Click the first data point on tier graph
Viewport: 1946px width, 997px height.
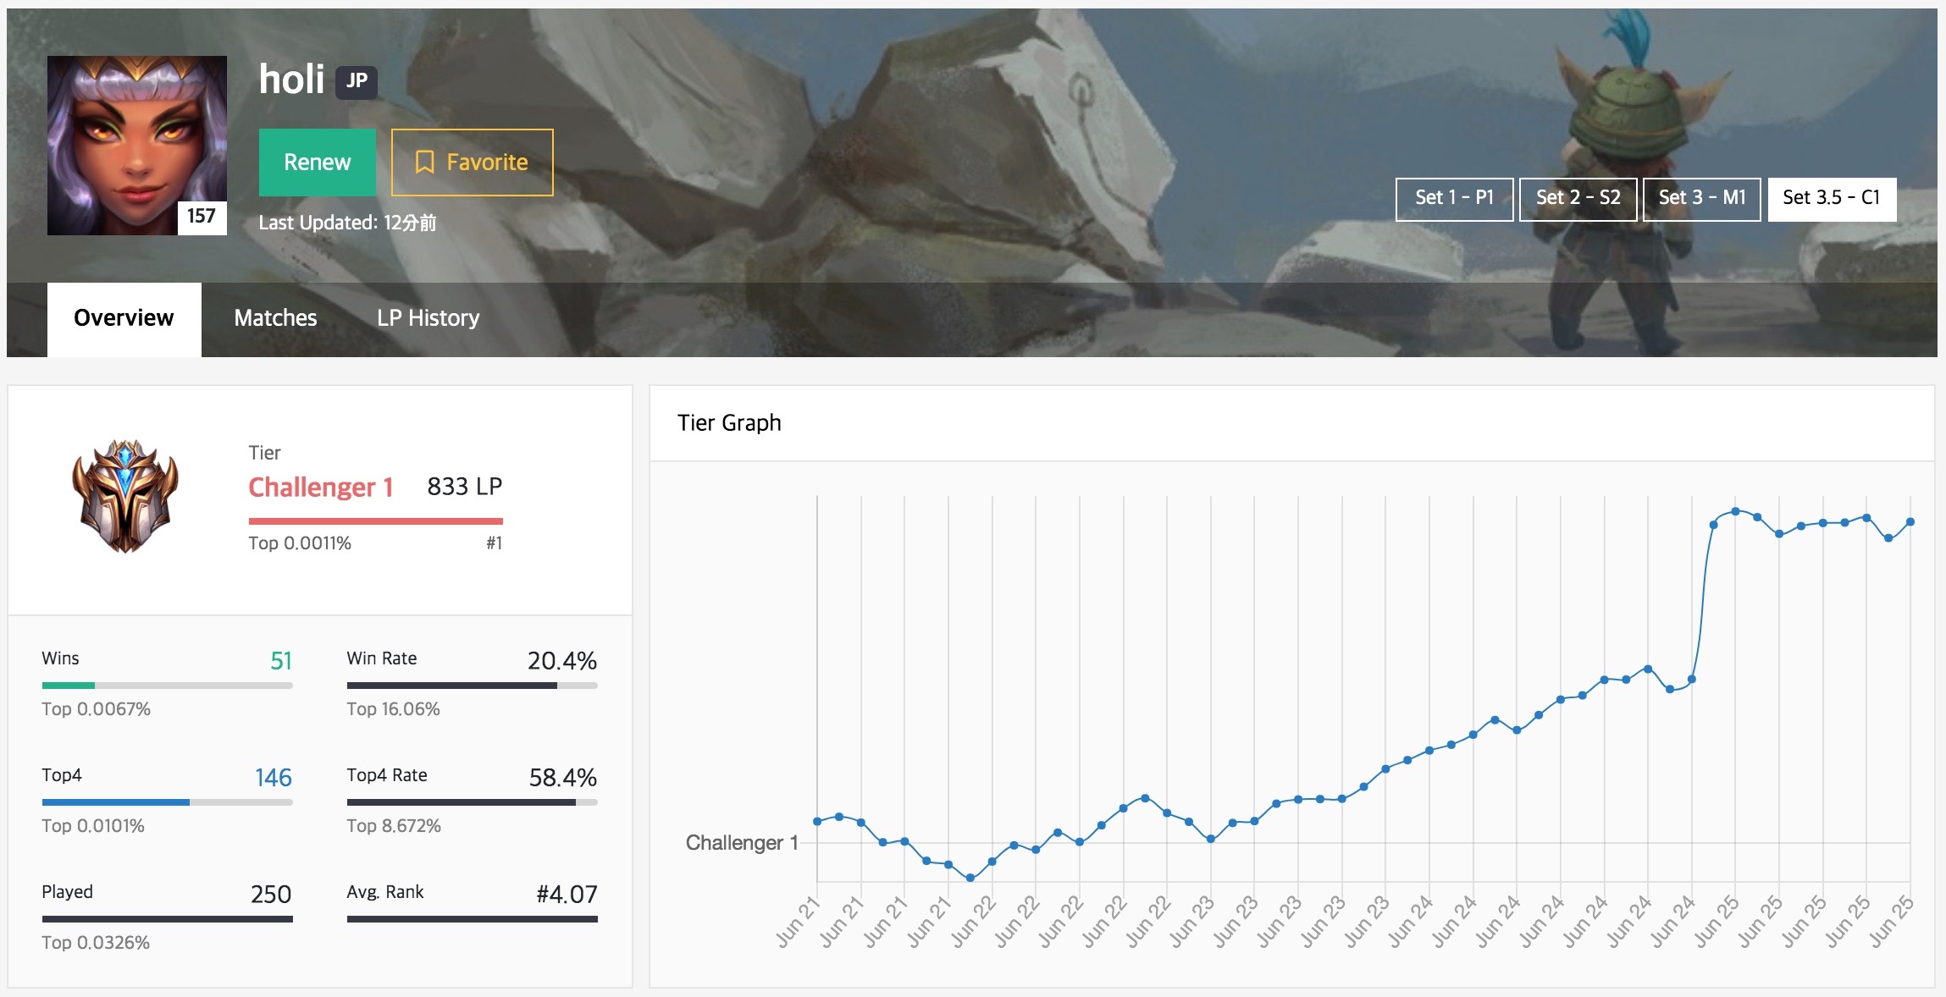(817, 821)
